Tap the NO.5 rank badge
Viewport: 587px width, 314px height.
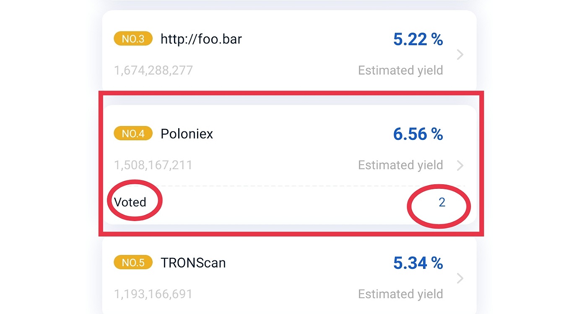pyautogui.click(x=133, y=263)
